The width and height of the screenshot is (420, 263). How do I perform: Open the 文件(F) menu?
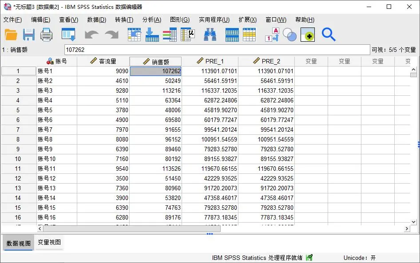click(x=12, y=20)
